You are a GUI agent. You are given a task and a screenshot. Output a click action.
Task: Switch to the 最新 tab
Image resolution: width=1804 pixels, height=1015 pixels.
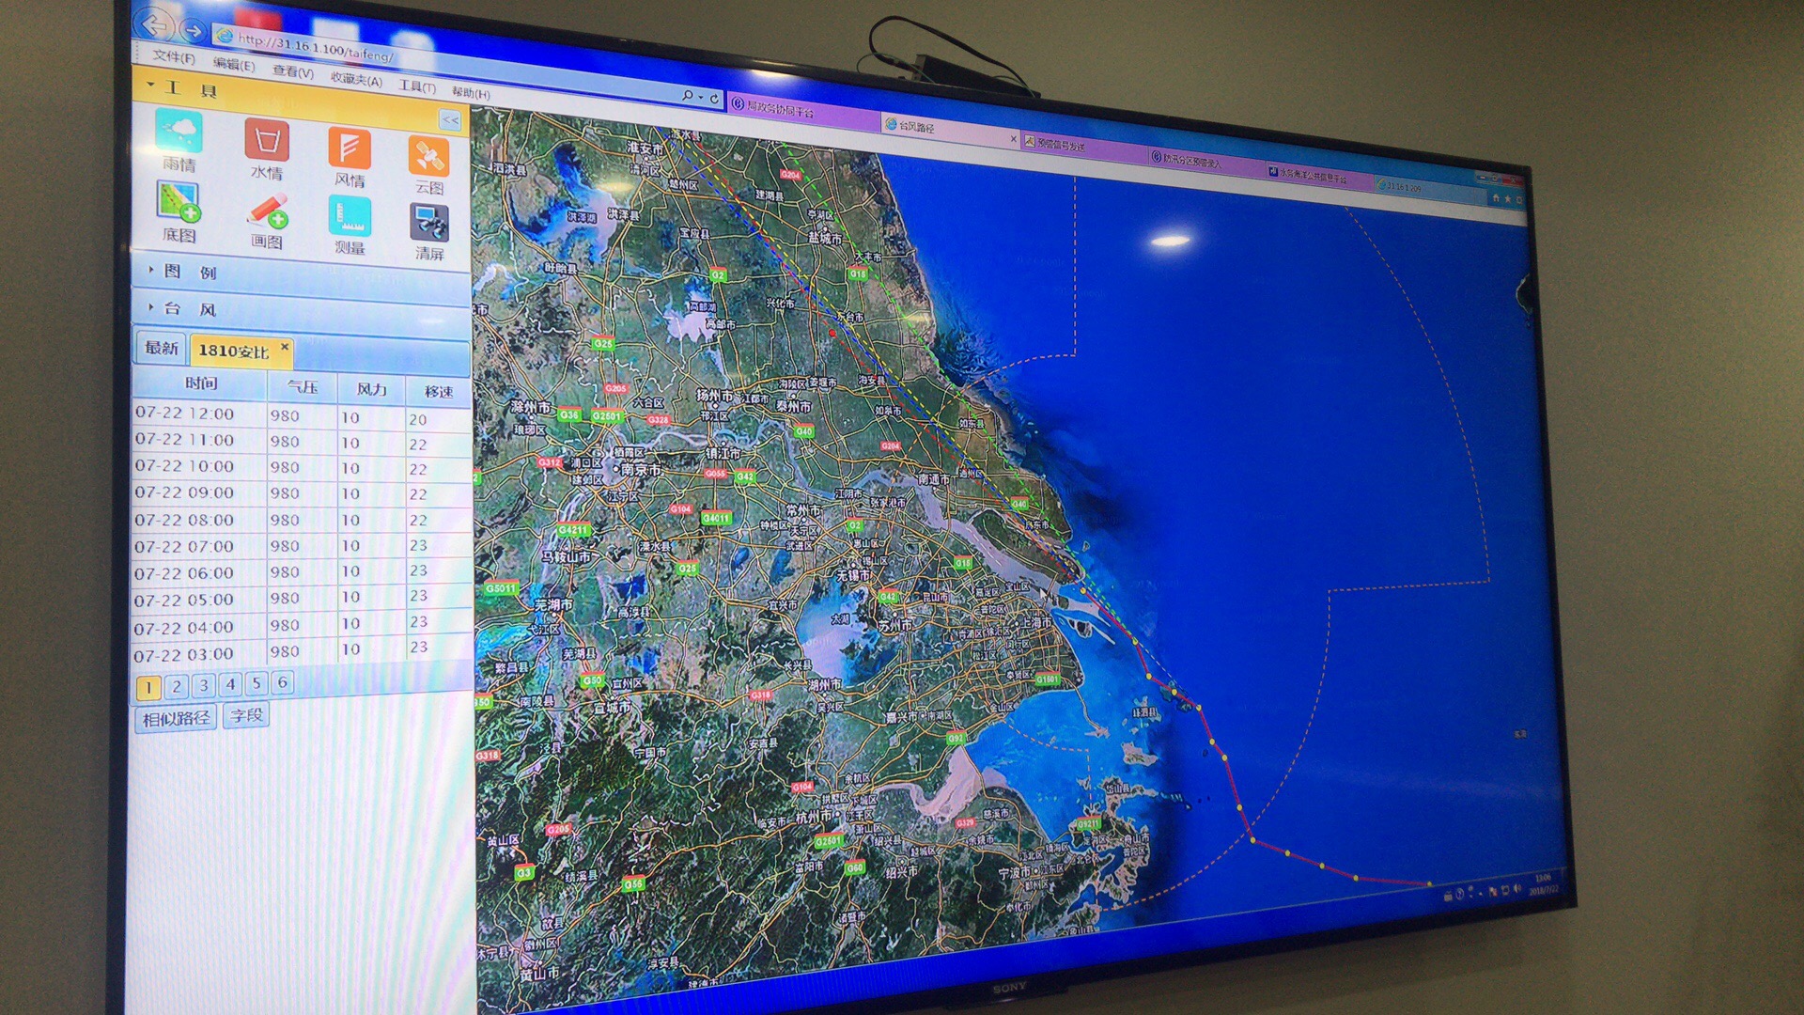(161, 348)
